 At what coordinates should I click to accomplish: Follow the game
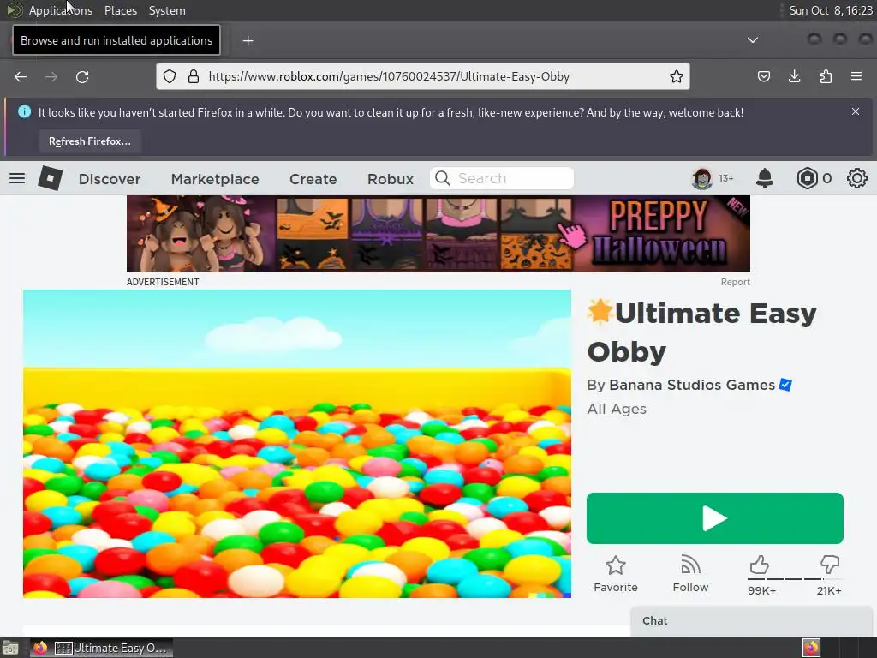tap(690, 574)
